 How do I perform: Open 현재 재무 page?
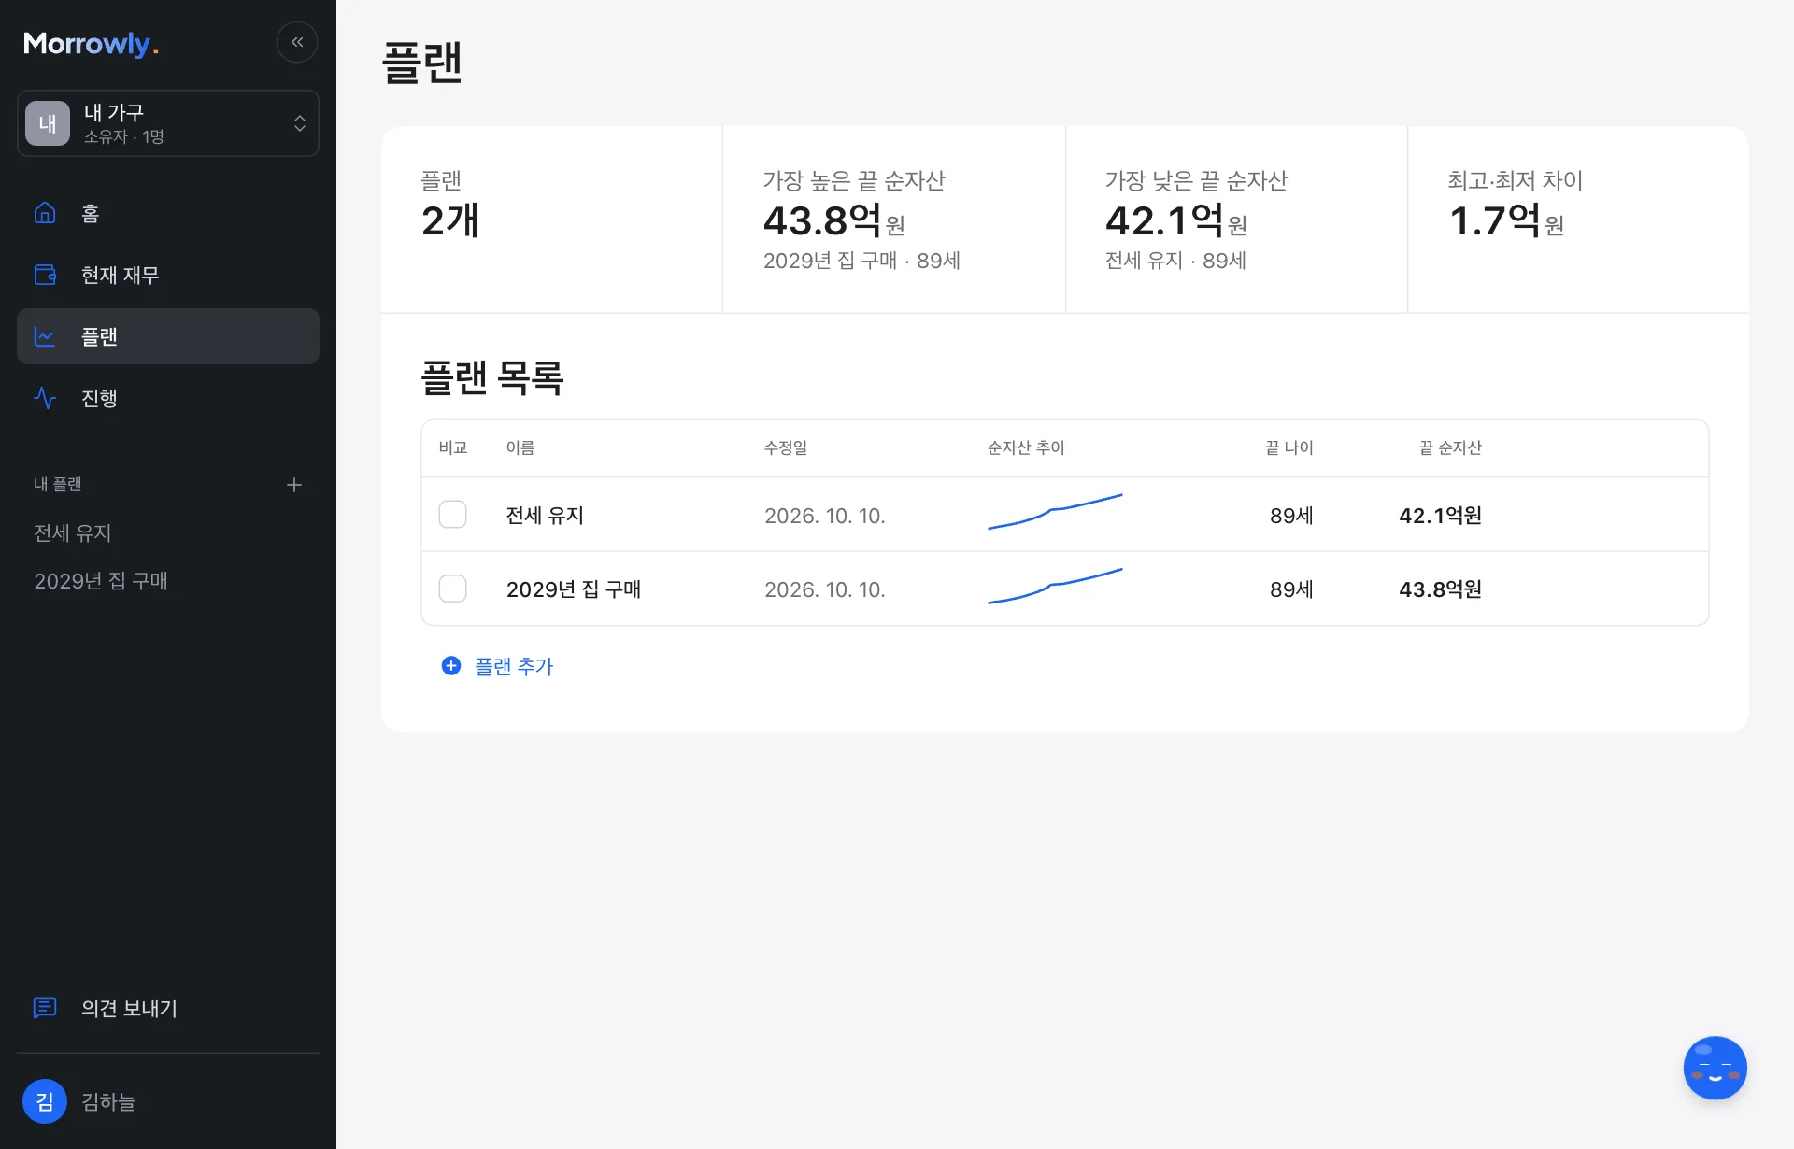pos(168,275)
